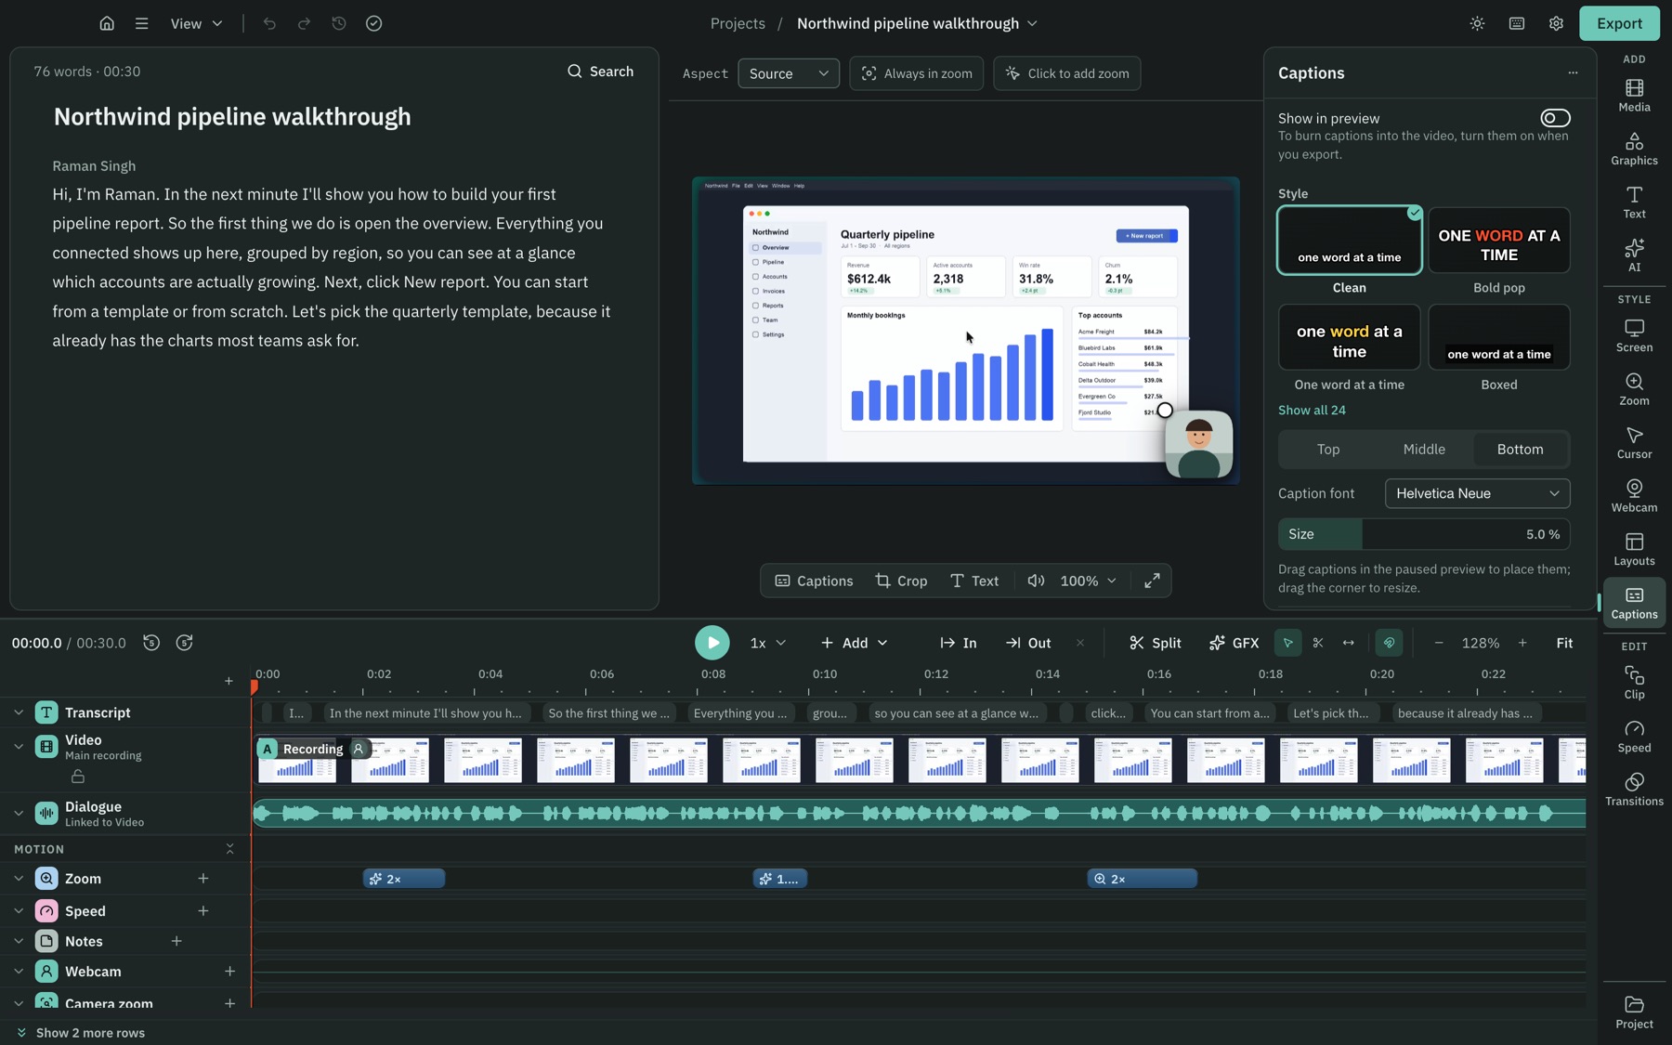Screen dimensions: 1672x1045
Task: Toggle Show in preview switch
Action: click(x=1555, y=118)
